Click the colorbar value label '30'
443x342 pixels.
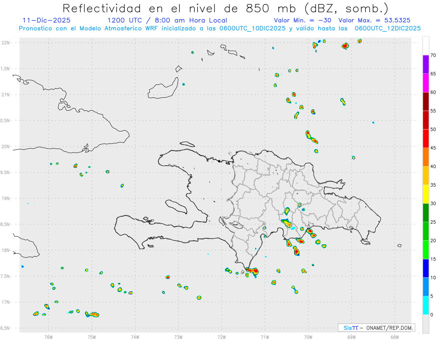pyautogui.click(x=433, y=204)
